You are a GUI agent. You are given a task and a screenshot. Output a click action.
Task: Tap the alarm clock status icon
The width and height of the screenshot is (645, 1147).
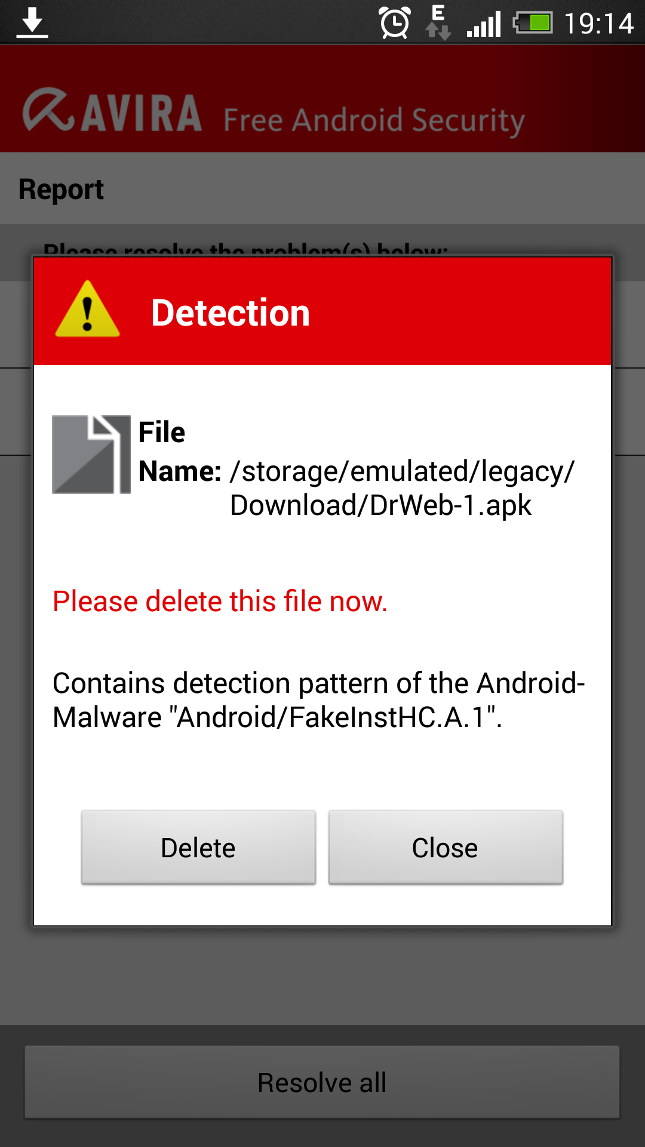coord(395,23)
